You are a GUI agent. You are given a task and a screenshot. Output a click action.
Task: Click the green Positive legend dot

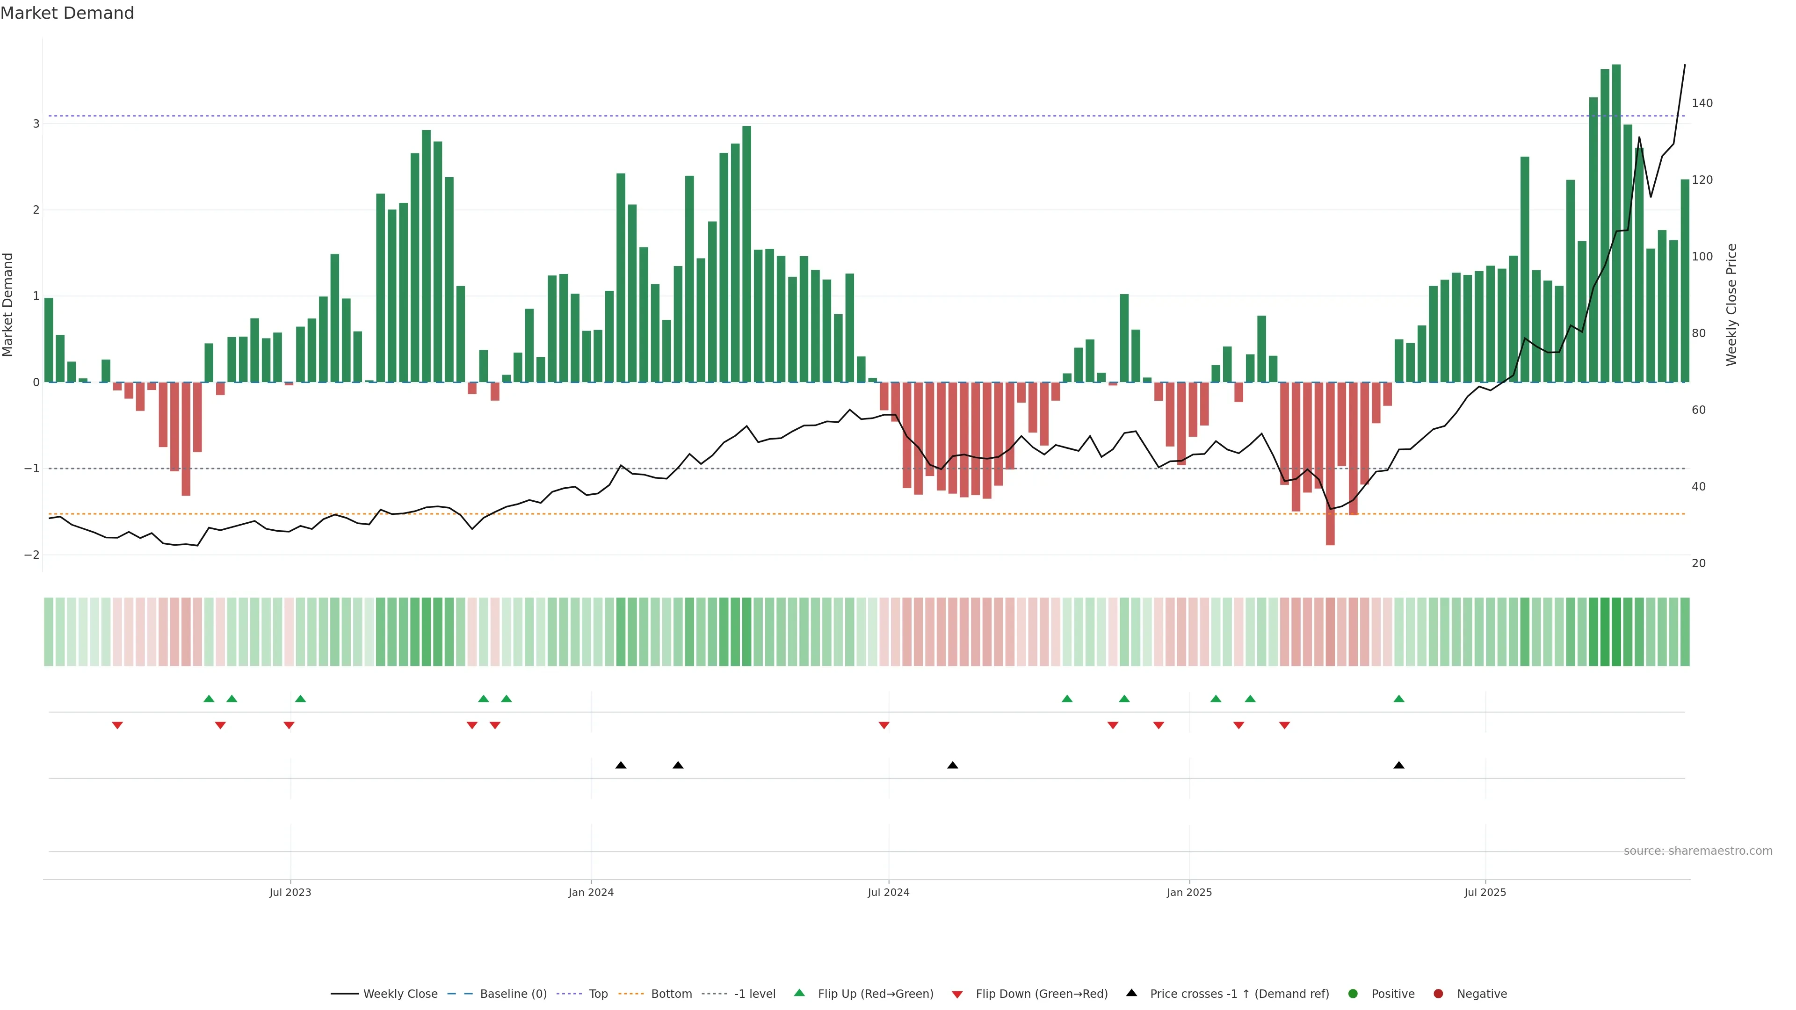point(1353,994)
